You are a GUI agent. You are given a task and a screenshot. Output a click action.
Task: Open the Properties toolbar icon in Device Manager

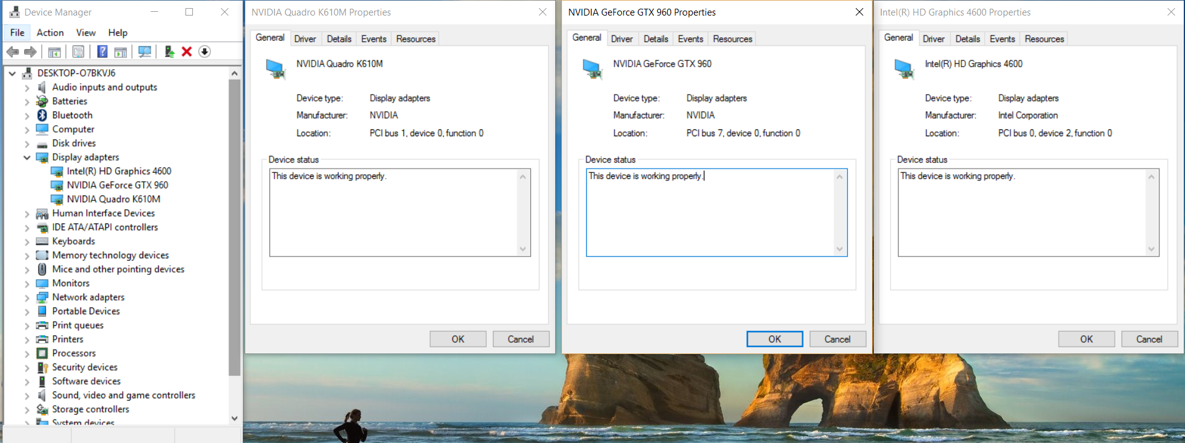(x=78, y=52)
